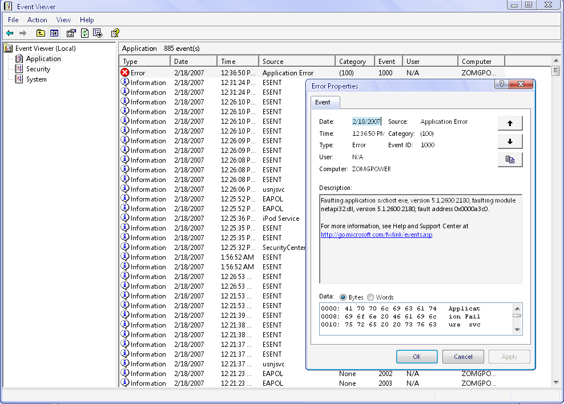This screenshot has width=564, height=404.
Task: Select the Security log in the tree
Action: tap(38, 69)
